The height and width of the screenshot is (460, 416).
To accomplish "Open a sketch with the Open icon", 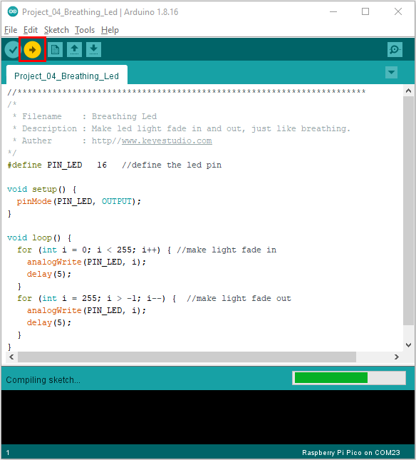I will coord(74,50).
